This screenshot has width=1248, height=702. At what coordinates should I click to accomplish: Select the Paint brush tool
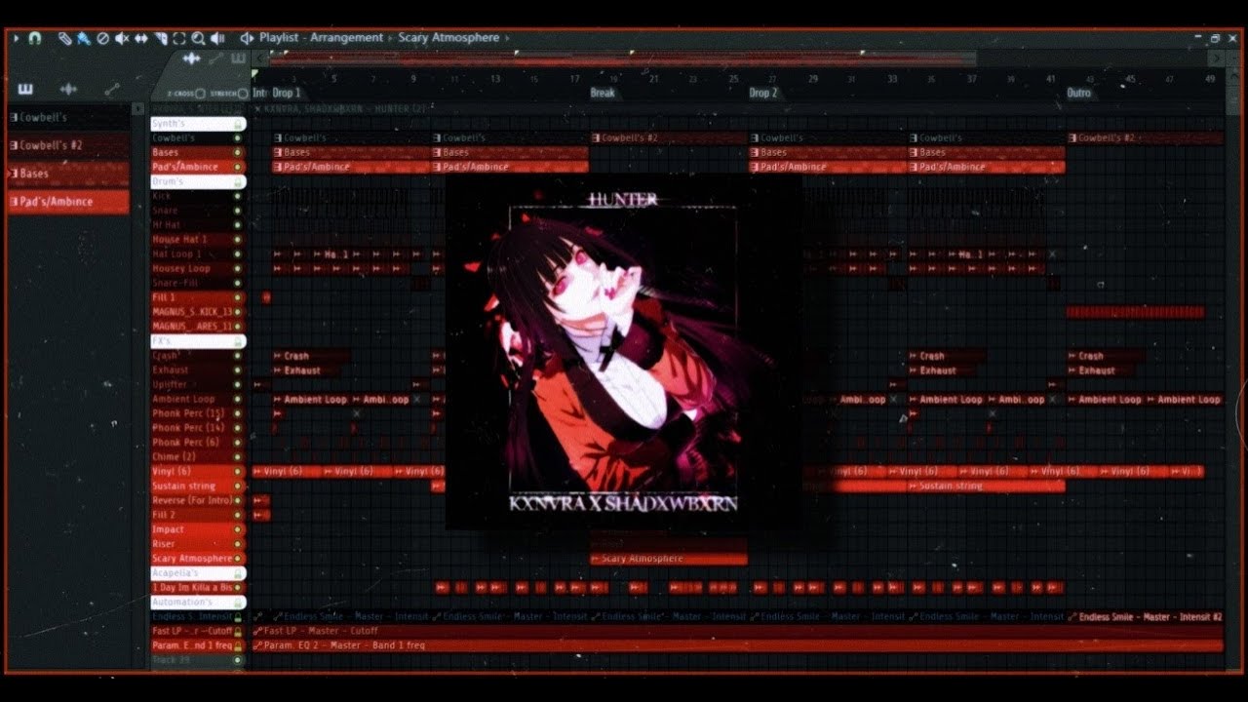[84, 38]
